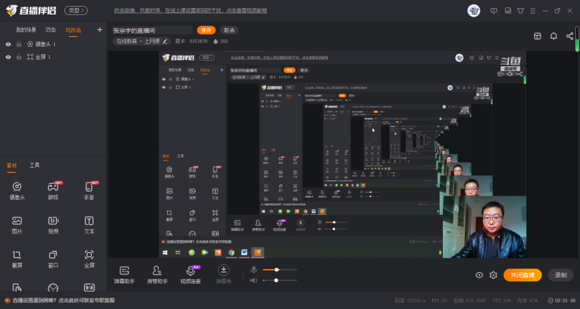Screen dimensions: 580x309
Task: Open 弹幕助手 danmaku assistant
Action: coord(124,275)
